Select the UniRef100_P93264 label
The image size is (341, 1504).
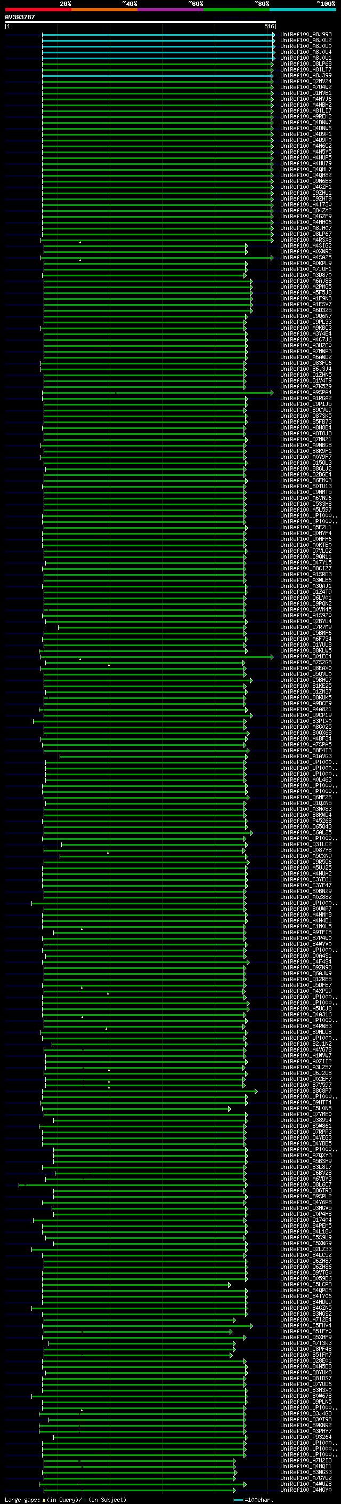306,1437
